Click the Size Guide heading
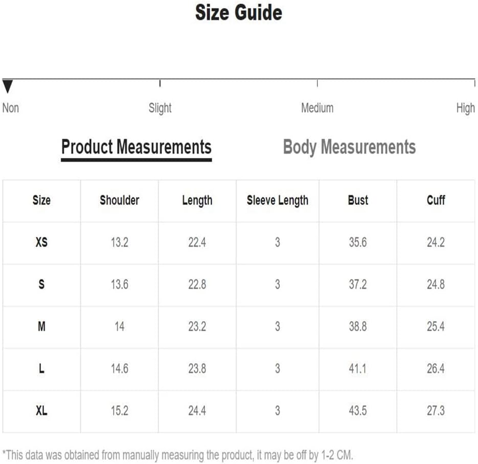Image resolution: width=478 pixels, height=464 pixels. click(239, 12)
